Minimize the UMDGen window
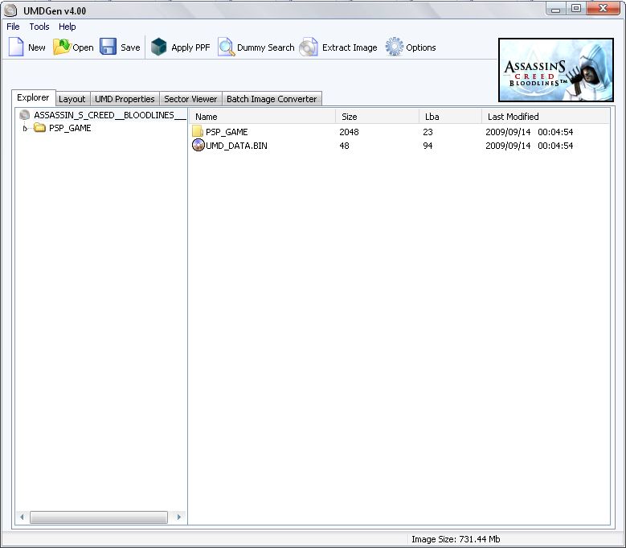The width and height of the screenshot is (626, 548). pyautogui.click(x=556, y=9)
